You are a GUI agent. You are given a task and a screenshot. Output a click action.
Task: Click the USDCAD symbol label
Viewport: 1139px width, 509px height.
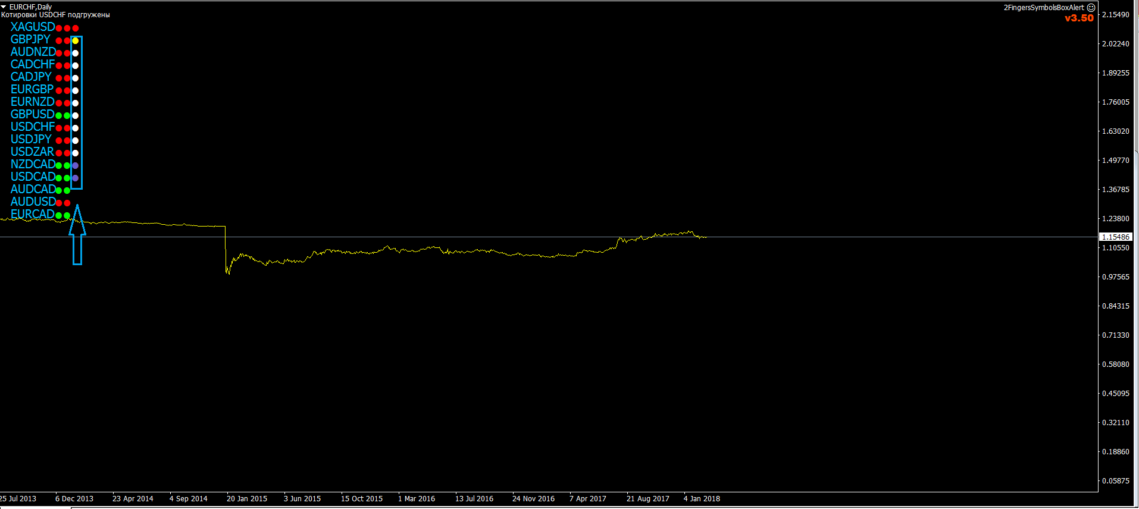(x=33, y=177)
